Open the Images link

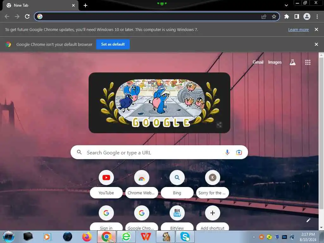[x=275, y=62]
